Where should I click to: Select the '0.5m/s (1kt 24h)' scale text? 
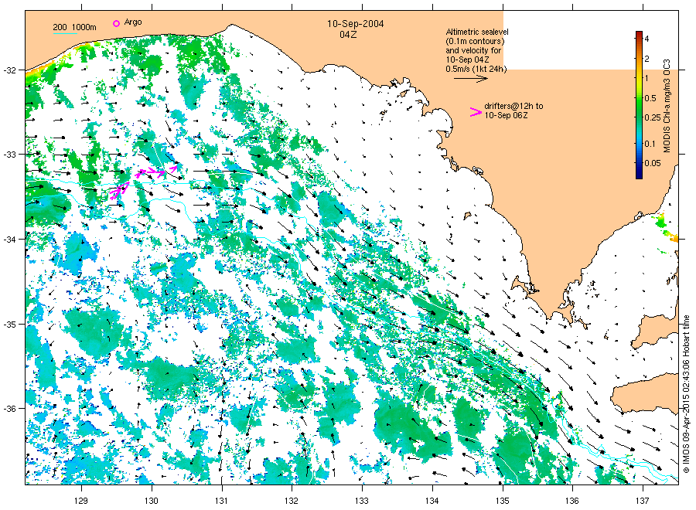click(476, 70)
